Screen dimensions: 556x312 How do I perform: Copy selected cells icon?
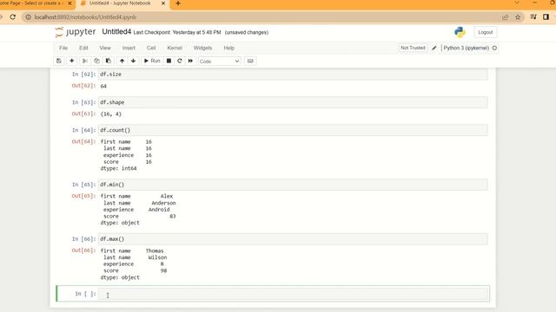(x=96, y=61)
